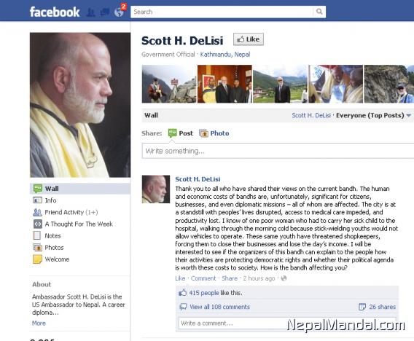The image size is (414, 341).
Task: Click the Comment link under the post
Action: tap(203, 278)
